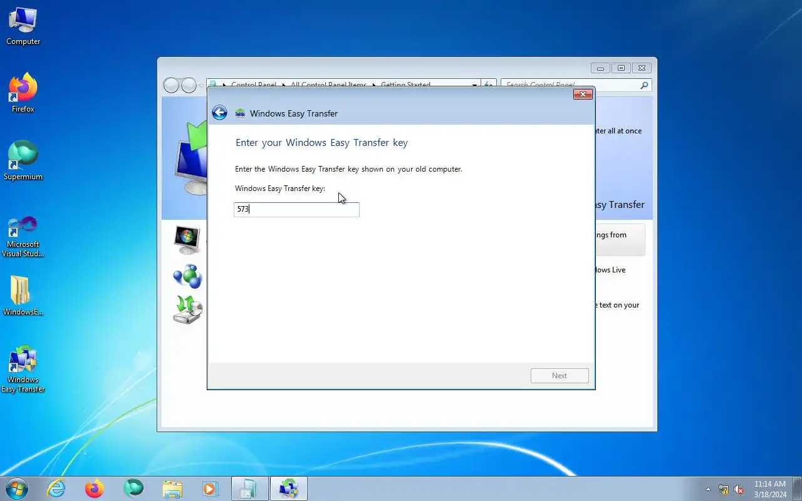Open the Start menu

tap(16, 488)
